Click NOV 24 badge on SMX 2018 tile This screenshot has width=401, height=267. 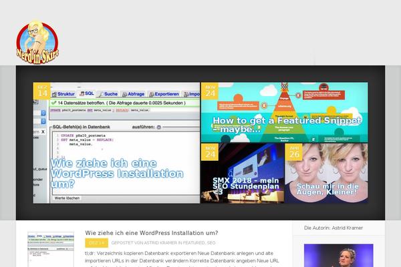tap(210, 152)
